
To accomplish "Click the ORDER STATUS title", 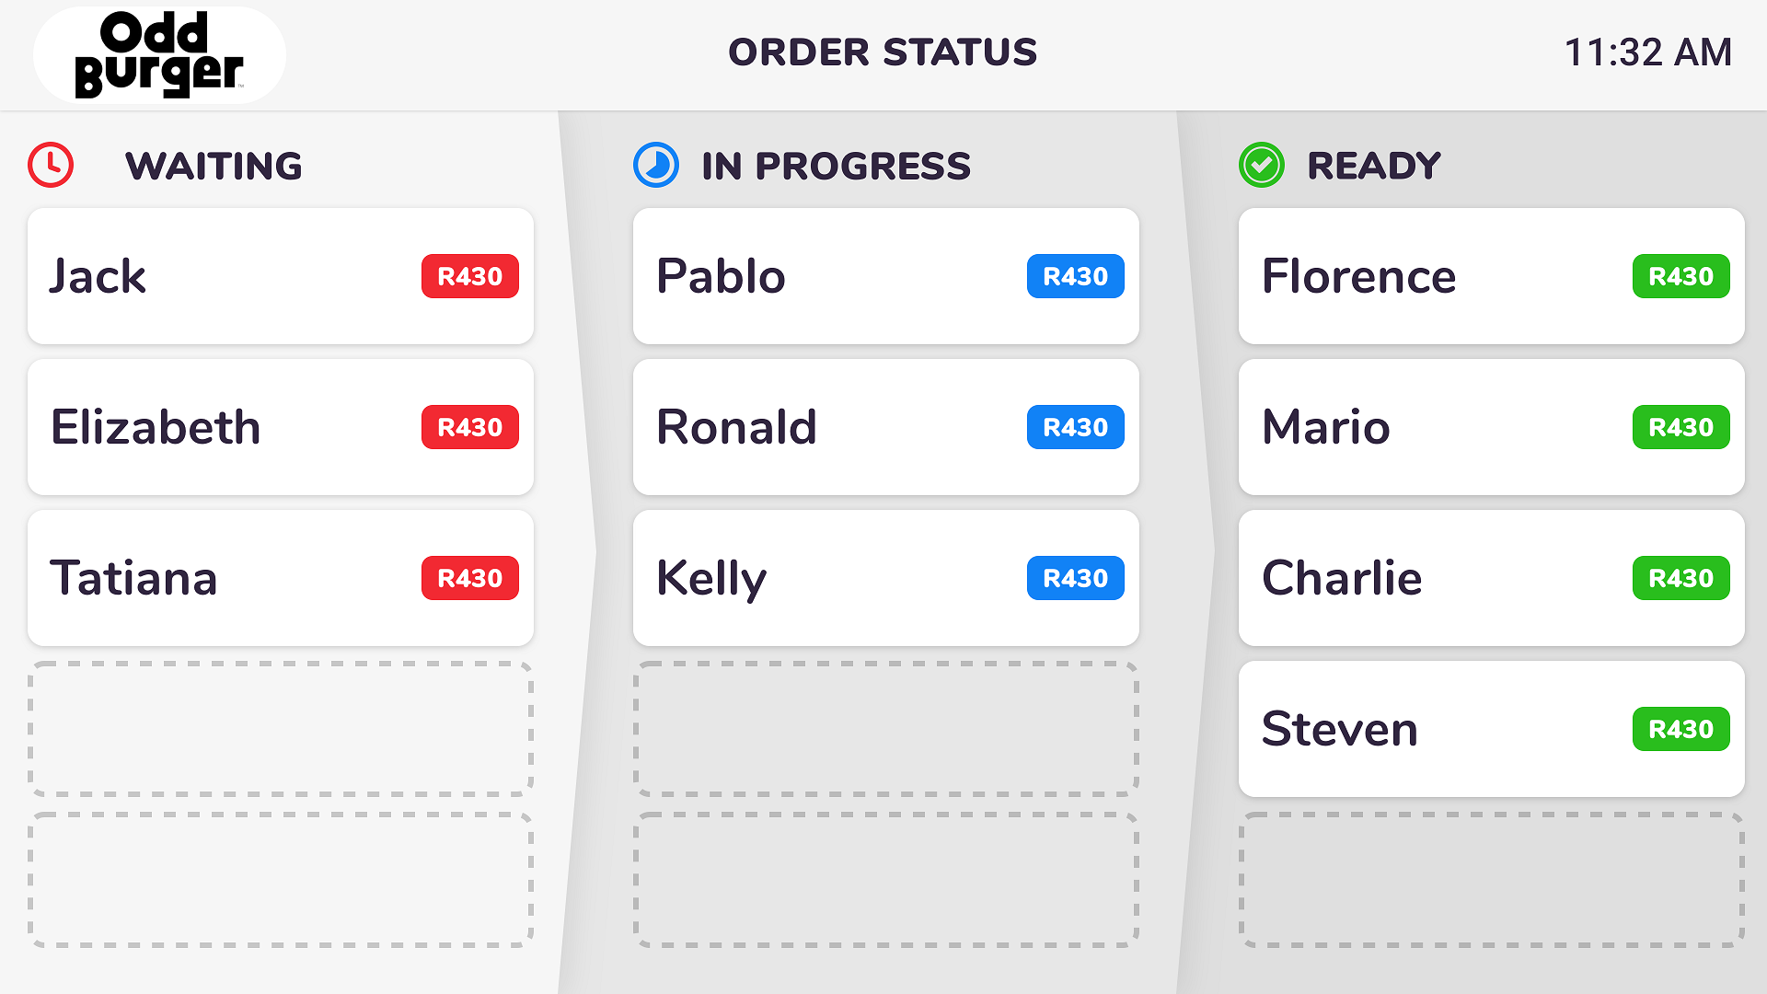I will [883, 53].
